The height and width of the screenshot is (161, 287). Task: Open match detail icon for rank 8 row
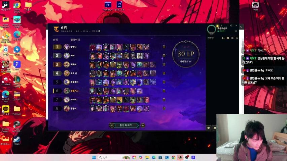coord(164,108)
